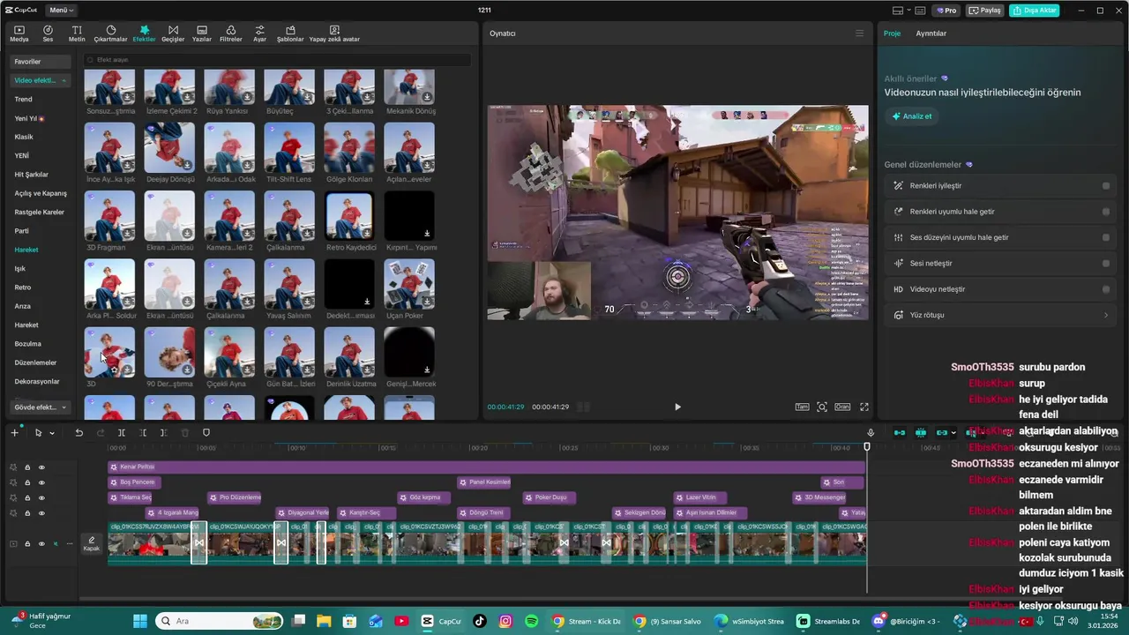Image resolution: width=1129 pixels, height=635 pixels.
Task: Select the Retro effects category
Action: [x=23, y=288]
